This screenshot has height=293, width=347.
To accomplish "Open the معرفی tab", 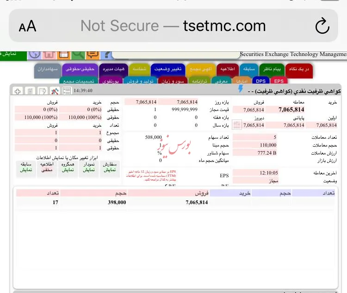I will pyautogui.click(x=221, y=81).
